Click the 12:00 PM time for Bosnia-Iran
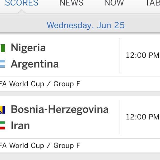This screenshot has height=160, width=160. point(142,117)
